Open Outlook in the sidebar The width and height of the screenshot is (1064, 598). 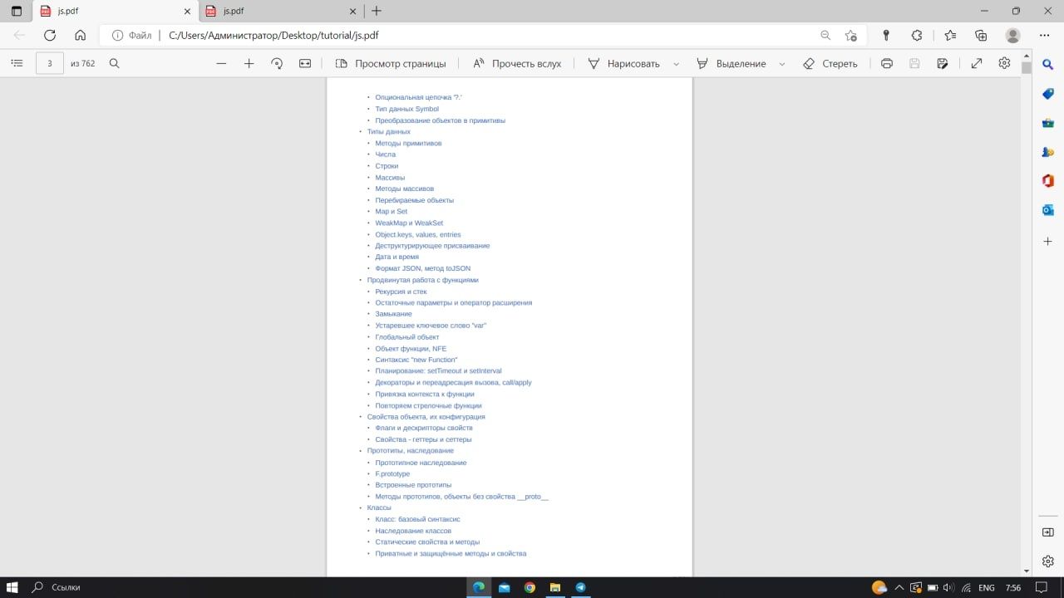click(x=1048, y=209)
